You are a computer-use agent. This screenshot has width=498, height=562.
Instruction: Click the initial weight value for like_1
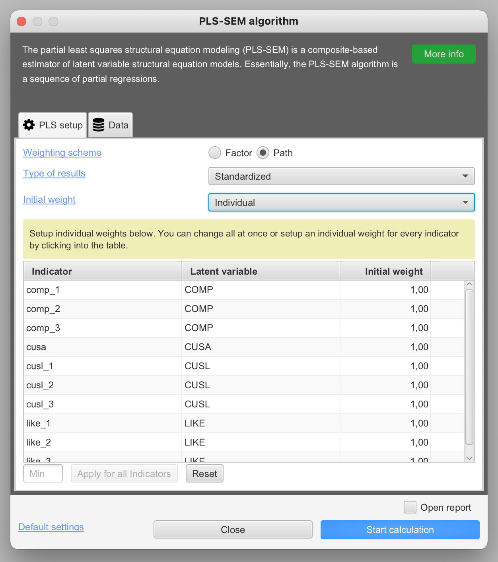coord(385,423)
